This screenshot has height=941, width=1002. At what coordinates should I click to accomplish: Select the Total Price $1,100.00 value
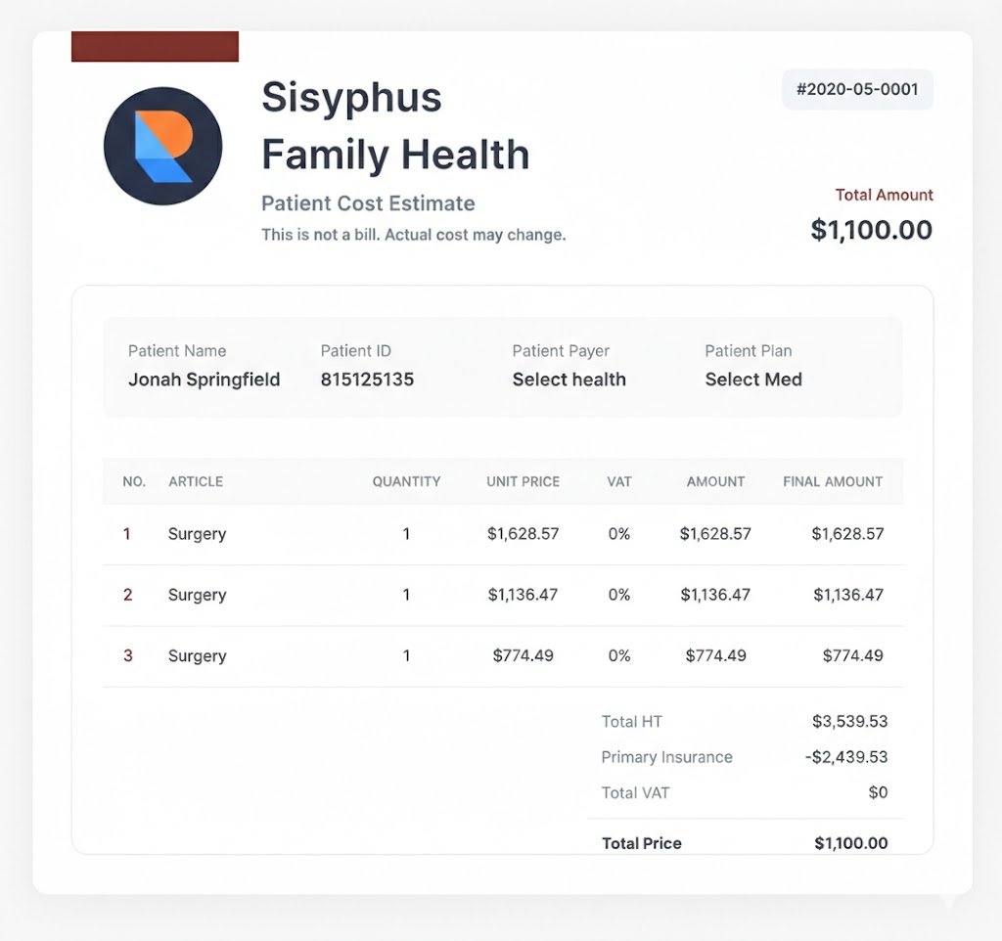[x=850, y=843]
